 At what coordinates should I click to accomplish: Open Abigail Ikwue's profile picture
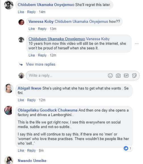point(9,88)
